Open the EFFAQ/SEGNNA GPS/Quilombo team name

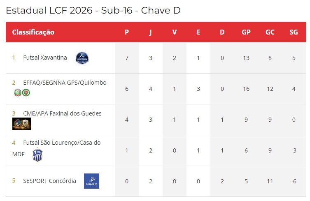[65, 83]
